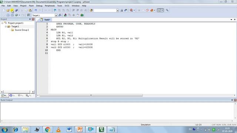The image size is (237, 133).
Task: Click the Find in Files icon
Action: (91, 10)
